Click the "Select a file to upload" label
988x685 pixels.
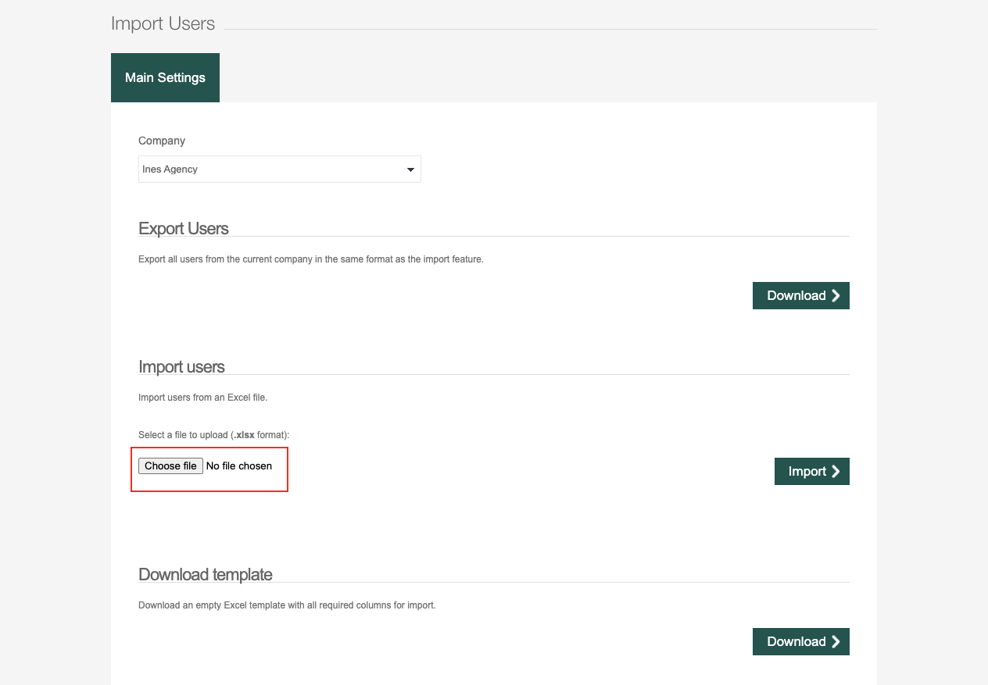(x=213, y=434)
